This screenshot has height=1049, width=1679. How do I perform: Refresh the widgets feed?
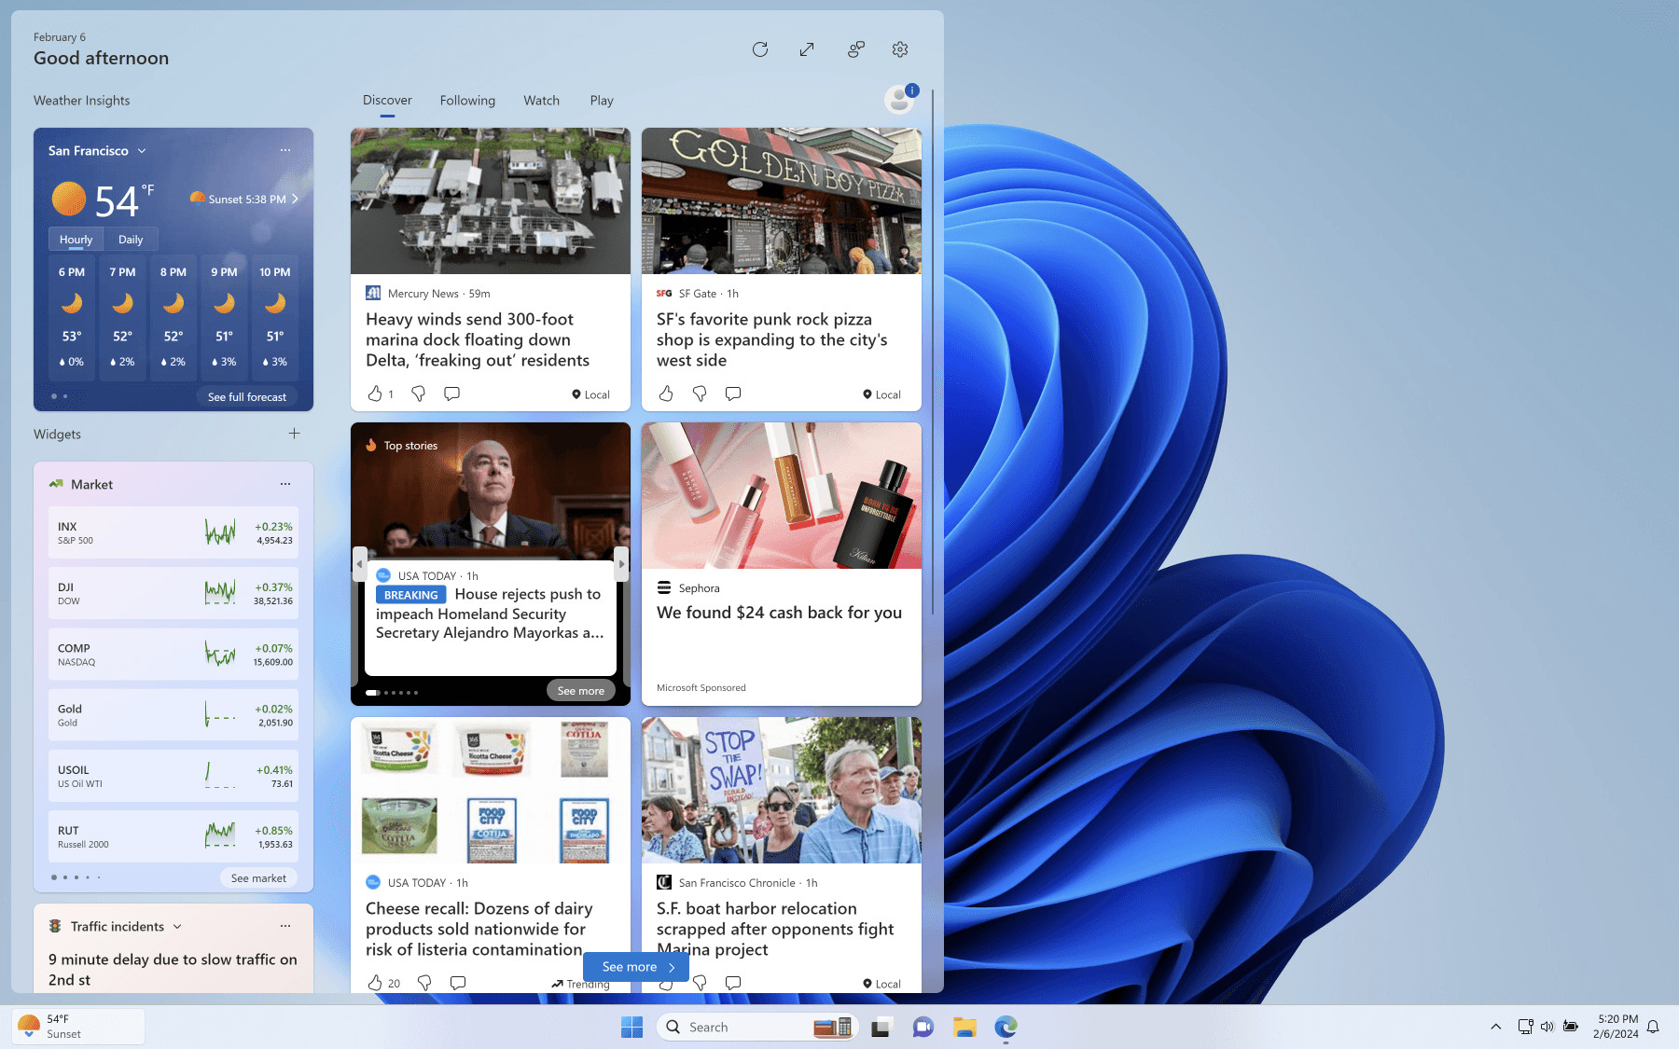pos(760,49)
